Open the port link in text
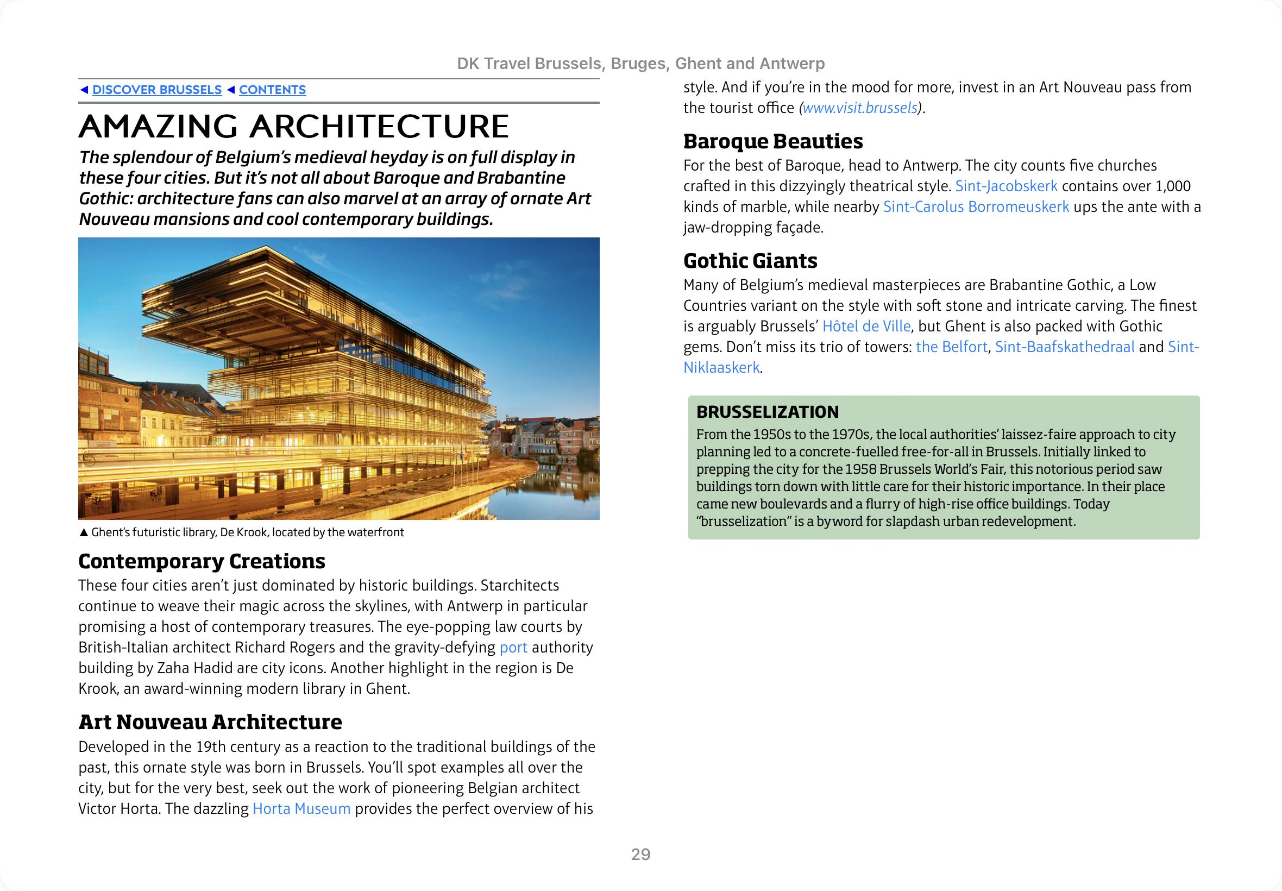Viewport: 1282px width, 891px height. pos(513,647)
